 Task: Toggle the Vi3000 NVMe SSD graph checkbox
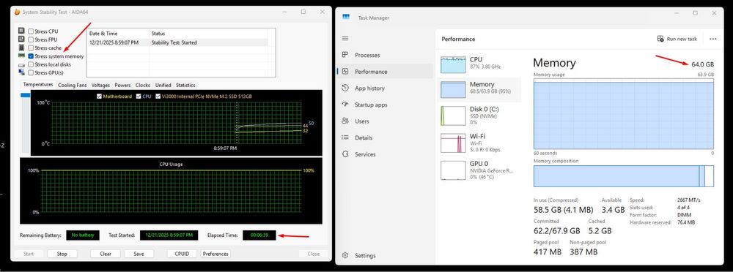(158, 96)
